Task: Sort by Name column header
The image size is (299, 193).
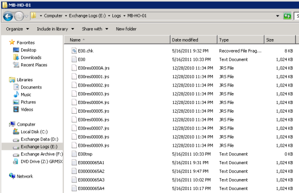Action: coord(117,40)
